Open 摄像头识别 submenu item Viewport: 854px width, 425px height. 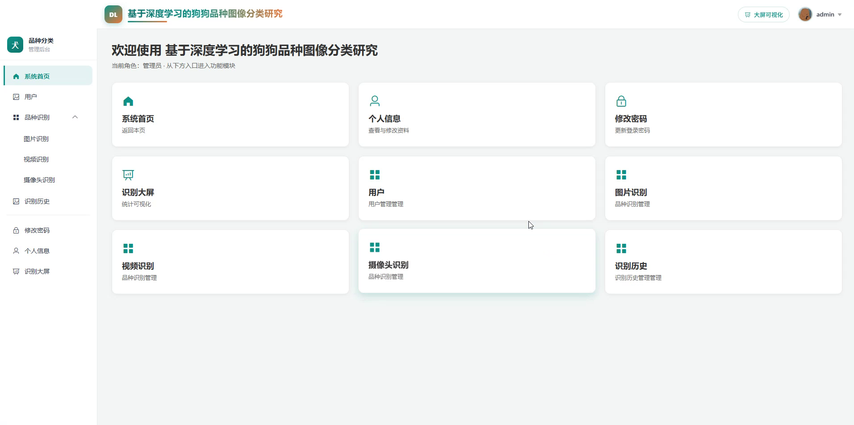[39, 180]
